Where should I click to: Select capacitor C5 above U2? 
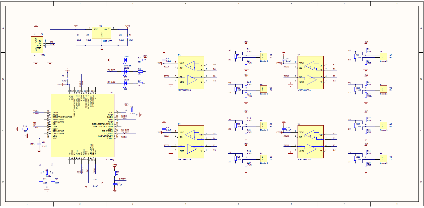coord(164,60)
